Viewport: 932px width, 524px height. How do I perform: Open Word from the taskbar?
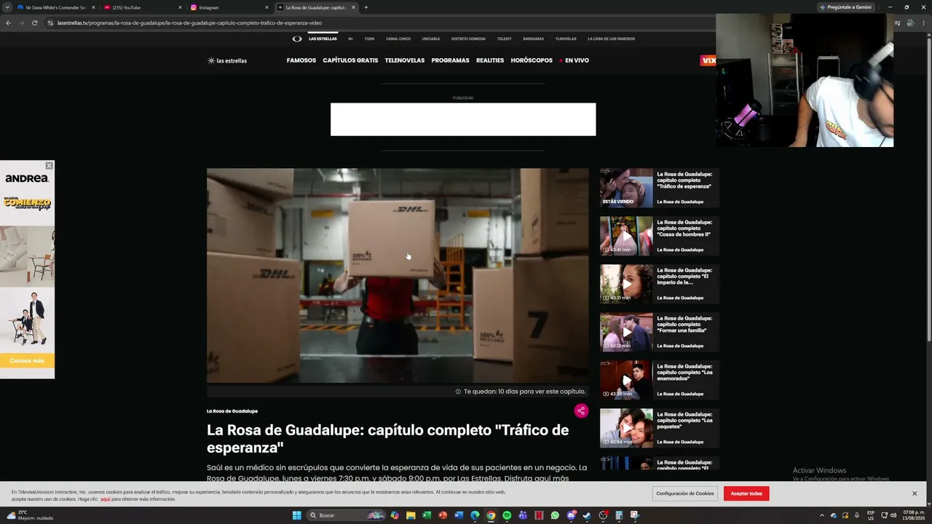459,515
